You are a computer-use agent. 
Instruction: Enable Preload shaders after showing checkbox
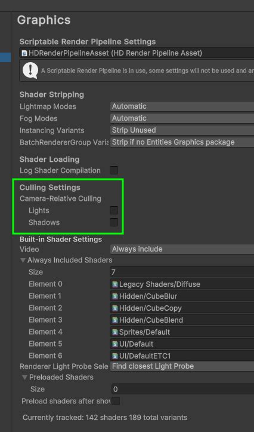pos(116,401)
